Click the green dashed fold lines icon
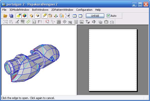The image size is (150, 101). pos(28,22)
